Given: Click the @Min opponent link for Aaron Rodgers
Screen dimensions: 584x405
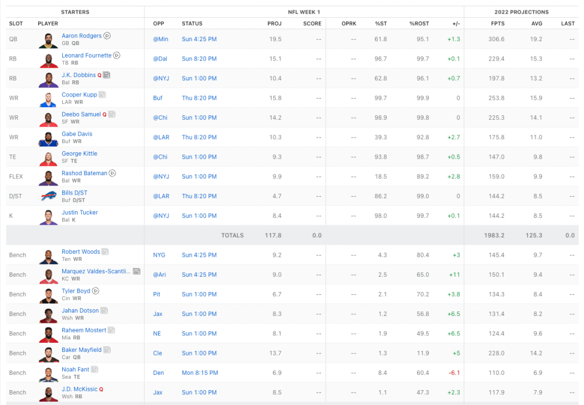Looking at the screenshot, I should click(x=159, y=39).
